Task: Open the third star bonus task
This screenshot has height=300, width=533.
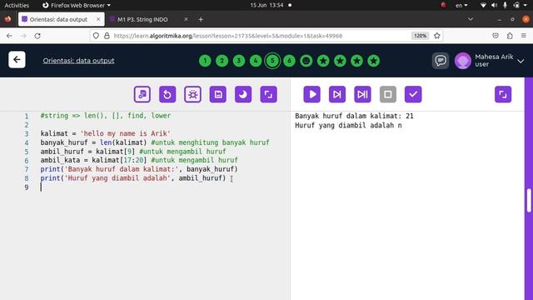Action: coord(356,61)
